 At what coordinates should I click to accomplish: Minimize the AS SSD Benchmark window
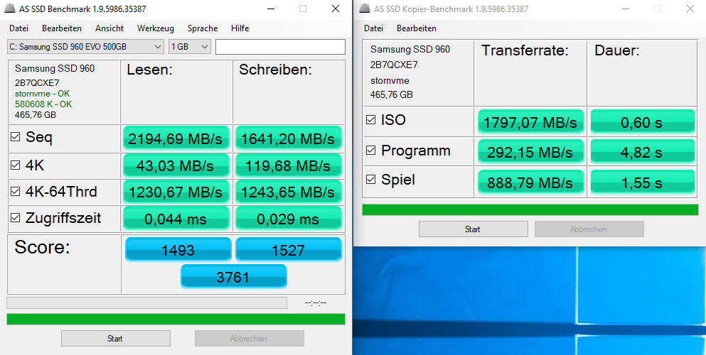[x=271, y=9]
